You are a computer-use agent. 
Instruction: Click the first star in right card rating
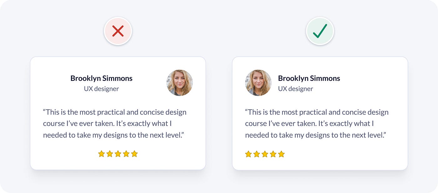[x=248, y=154]
